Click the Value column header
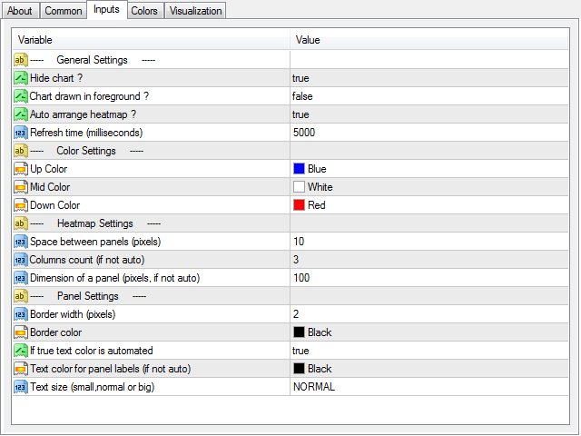This screenshot has height=436, width=581. tap(429, 40)
